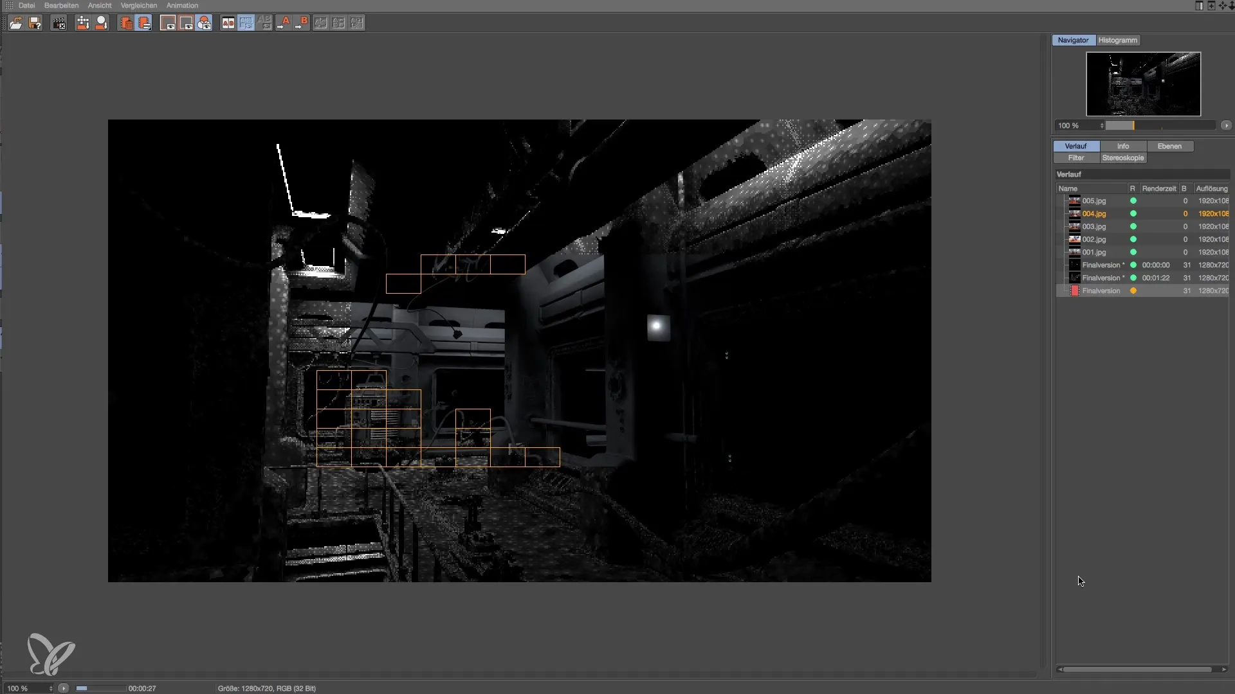Toggle the greyed AB with eye icon
1235x694 pixels.
(x=264, y=23)
